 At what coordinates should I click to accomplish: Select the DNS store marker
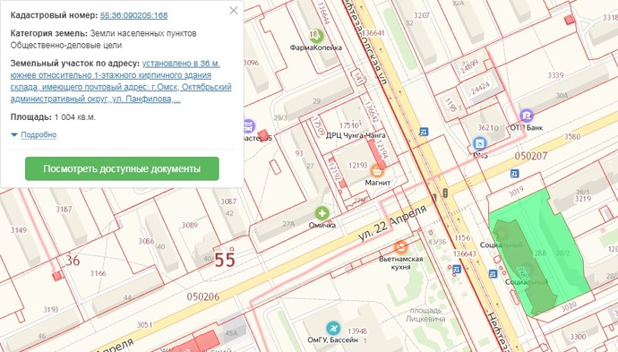tap(480, 143)
